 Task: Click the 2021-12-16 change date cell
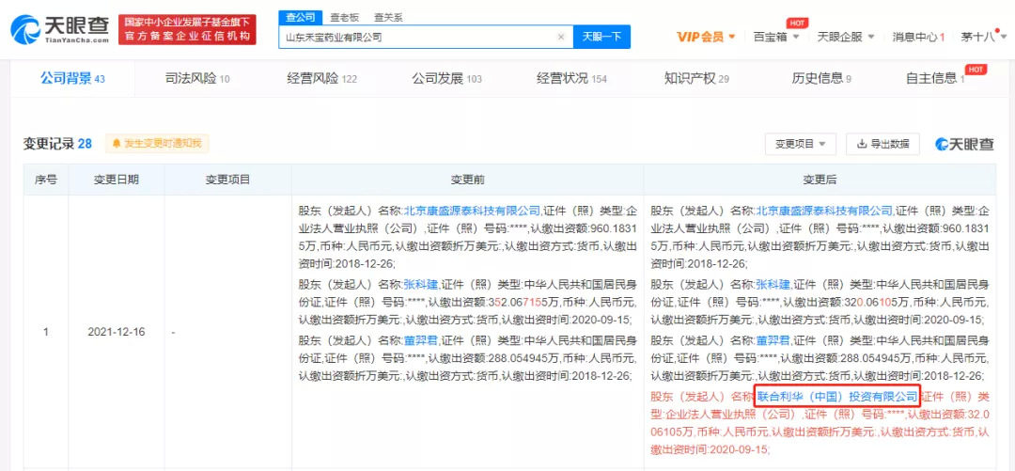[x=117, y=332]
